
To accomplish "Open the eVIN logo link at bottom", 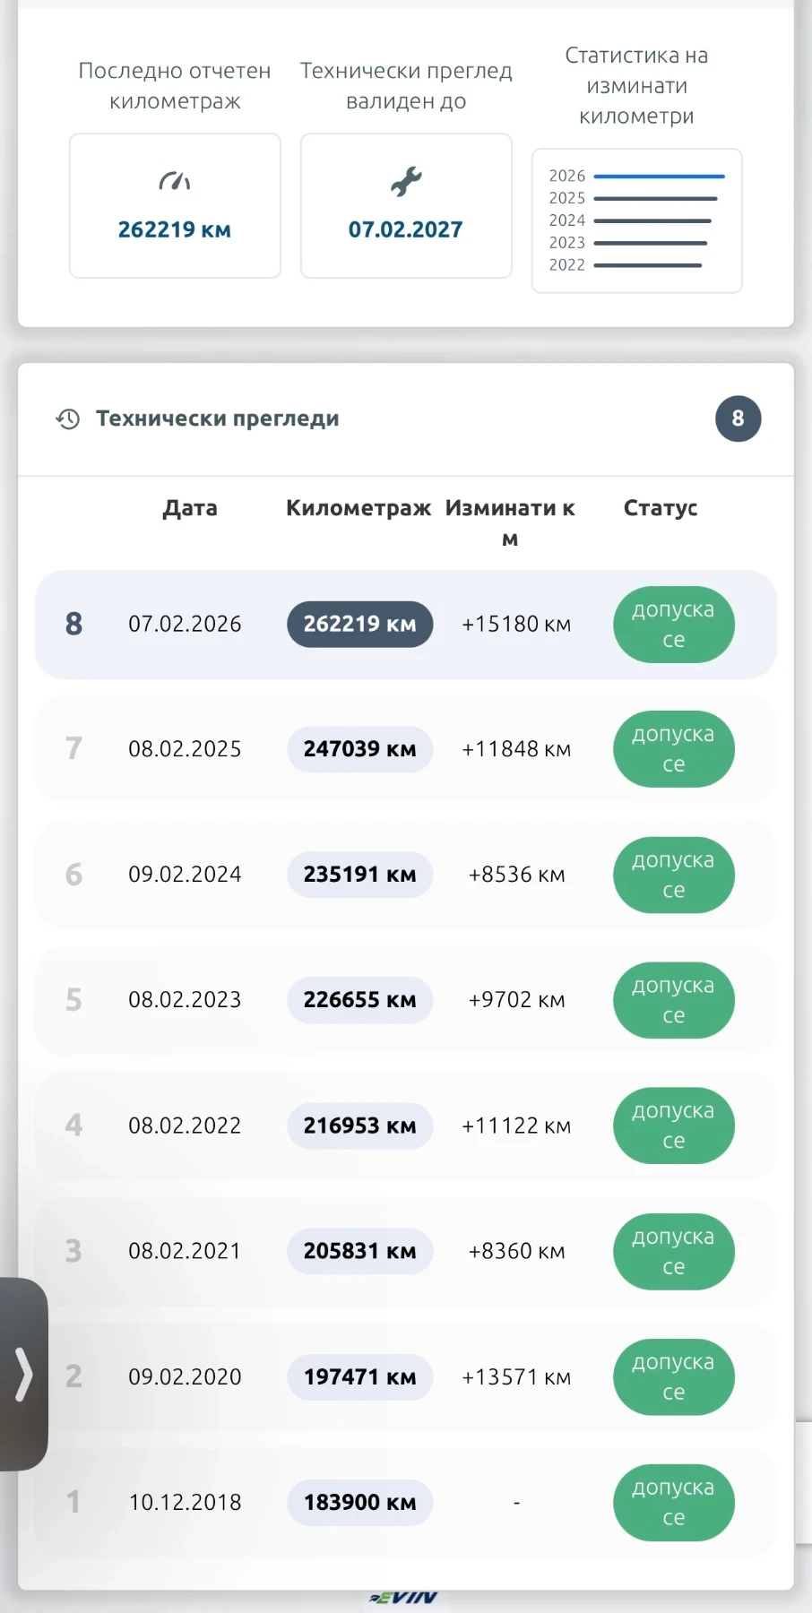I will pos(403,1597).
